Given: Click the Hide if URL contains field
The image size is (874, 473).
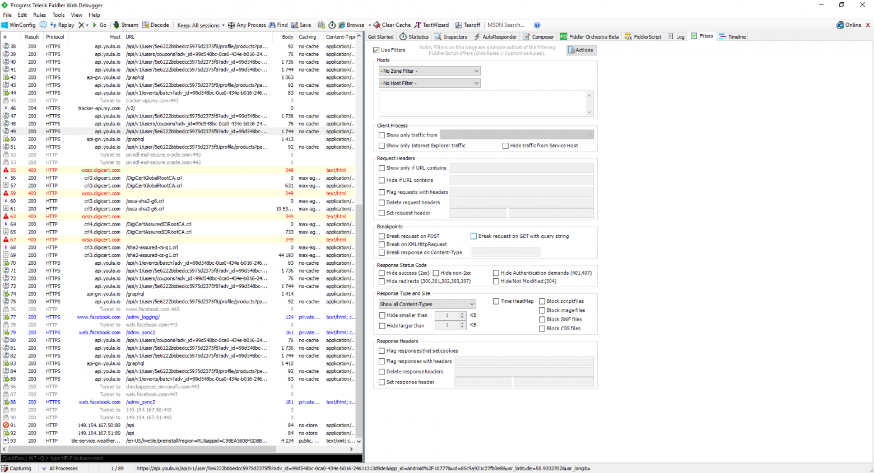Looking at the screenshot, I should (522, 180).
